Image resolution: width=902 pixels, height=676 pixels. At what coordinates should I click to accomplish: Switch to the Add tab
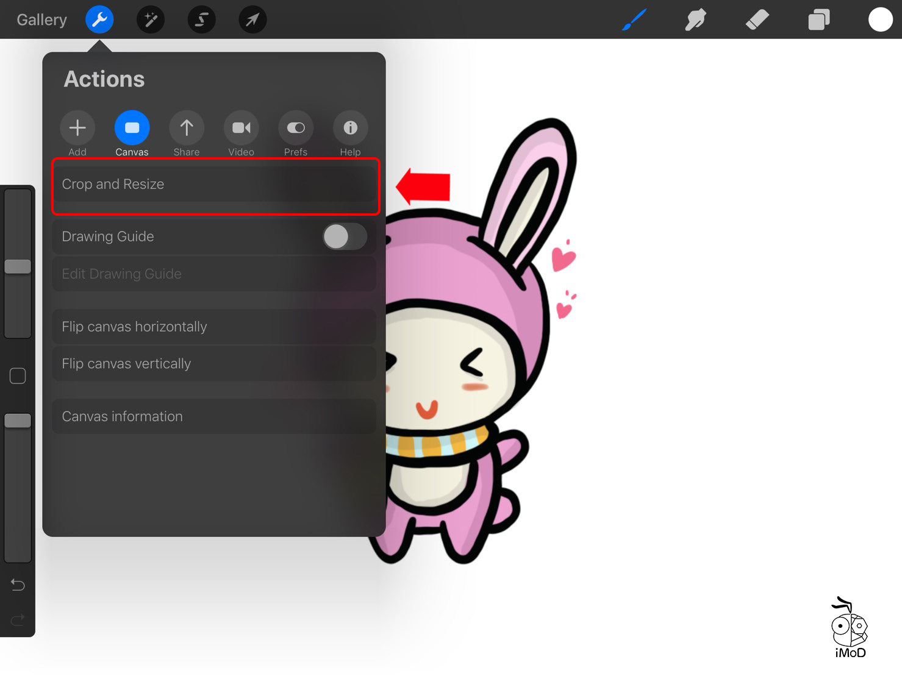pyautogui.click(x=77, y=128)
